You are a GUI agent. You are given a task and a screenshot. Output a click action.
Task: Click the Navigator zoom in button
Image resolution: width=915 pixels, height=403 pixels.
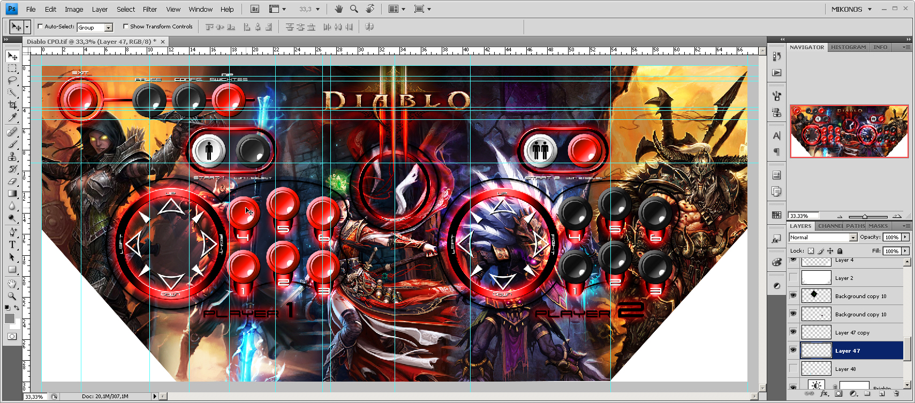pyautogui.click(x=896, y=216)
